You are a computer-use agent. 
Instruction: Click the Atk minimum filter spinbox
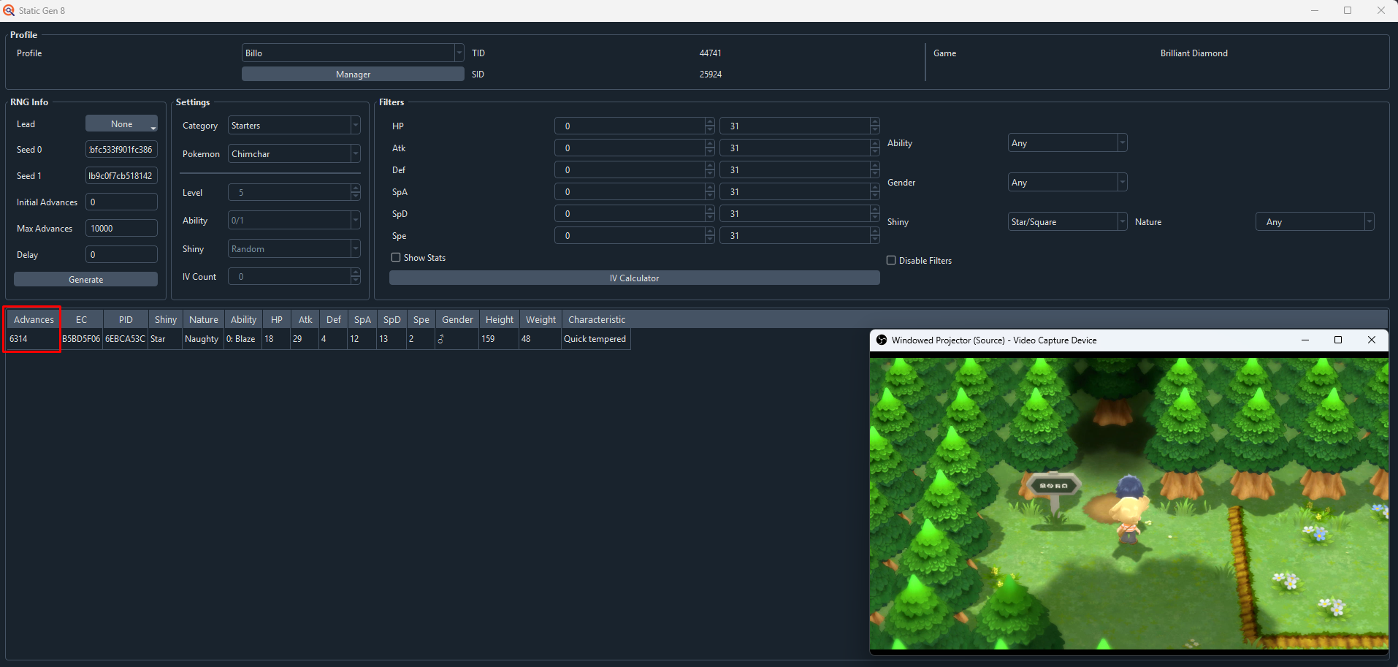coord(634,148)
